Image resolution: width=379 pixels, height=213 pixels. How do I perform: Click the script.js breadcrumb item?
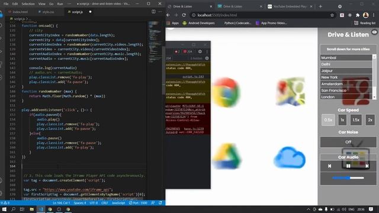pos(20,18)
